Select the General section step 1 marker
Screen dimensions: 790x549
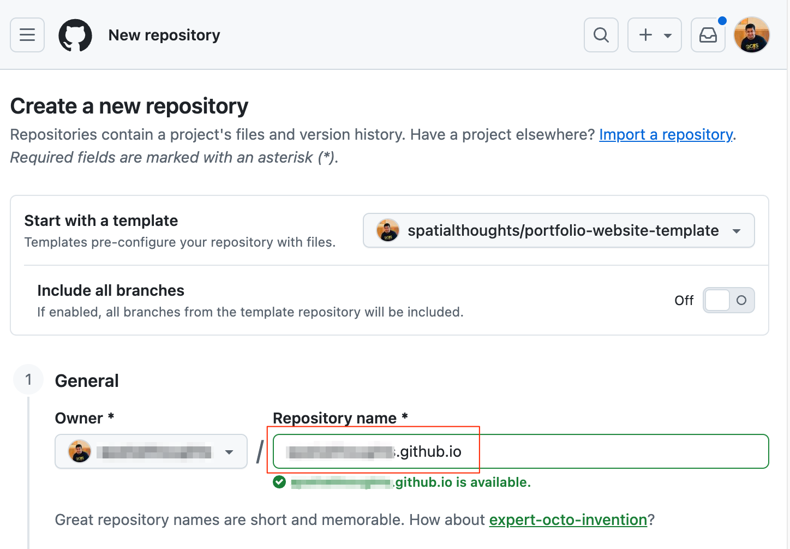click(28, 379)
